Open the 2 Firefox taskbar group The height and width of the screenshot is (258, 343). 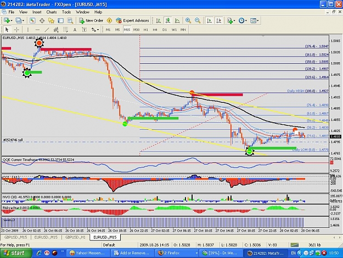tap(177, 253)
